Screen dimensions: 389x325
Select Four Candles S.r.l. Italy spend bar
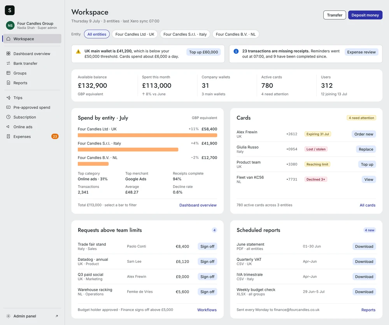128,150
